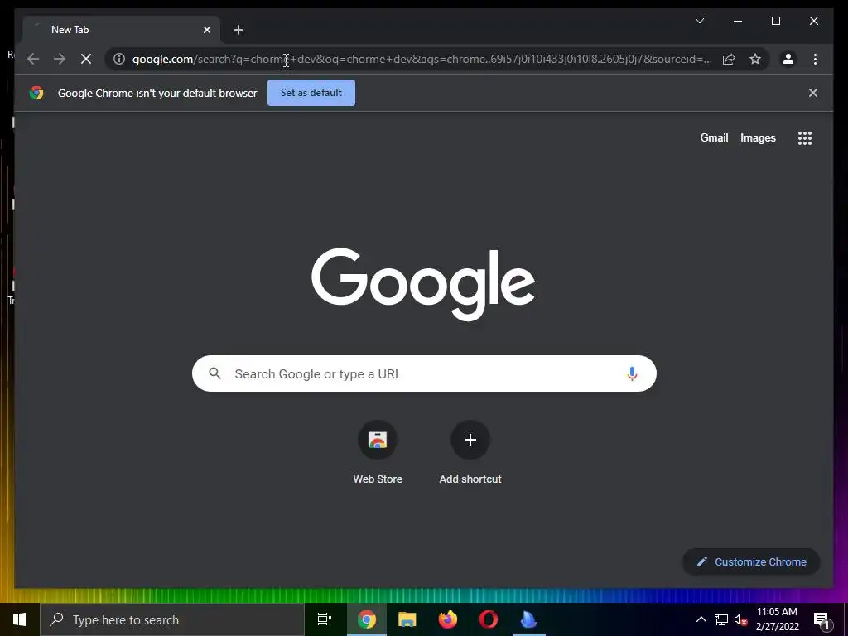Screen dimensions: 848x636
Task: Start voice search with the microphone
Action: pos(632,373)
